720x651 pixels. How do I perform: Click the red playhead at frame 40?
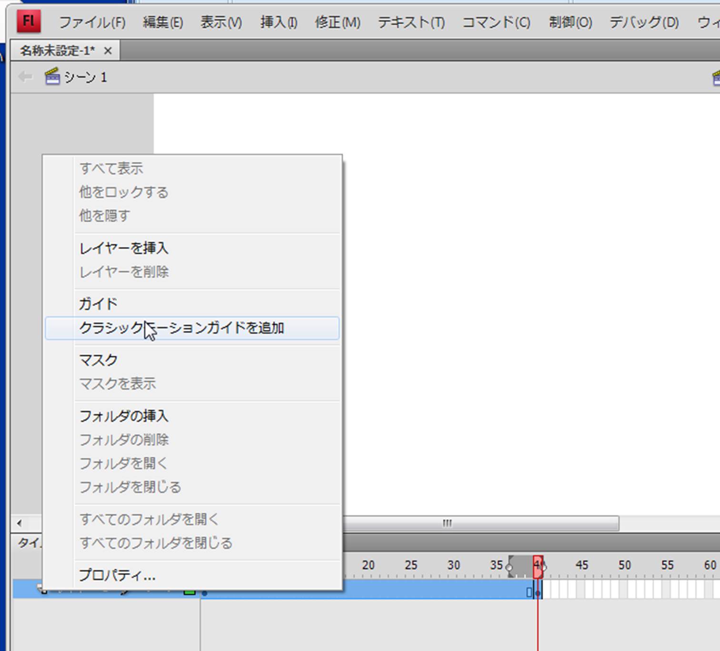click(x=538, y=567)
